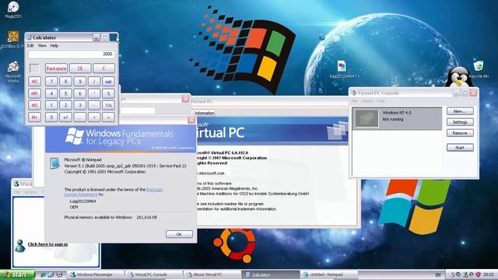Click the Calculator title bar icon

pyautogui.click(x=30, y=37)
